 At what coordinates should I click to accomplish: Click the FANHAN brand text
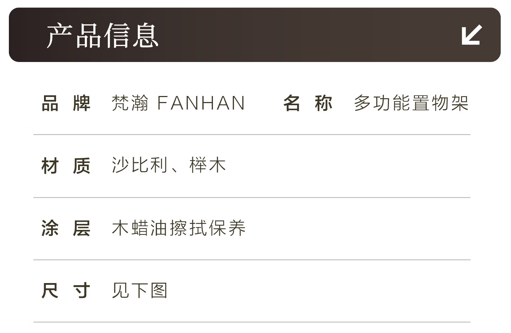(x=201, y=103)
